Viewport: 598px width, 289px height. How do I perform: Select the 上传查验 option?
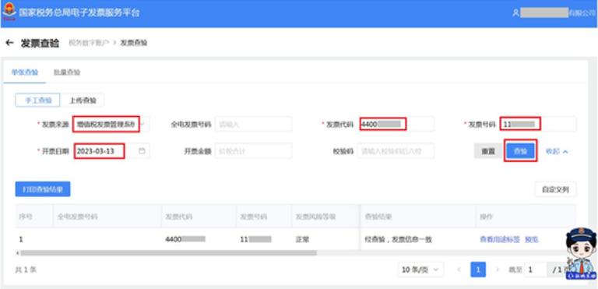pos(83,100)
